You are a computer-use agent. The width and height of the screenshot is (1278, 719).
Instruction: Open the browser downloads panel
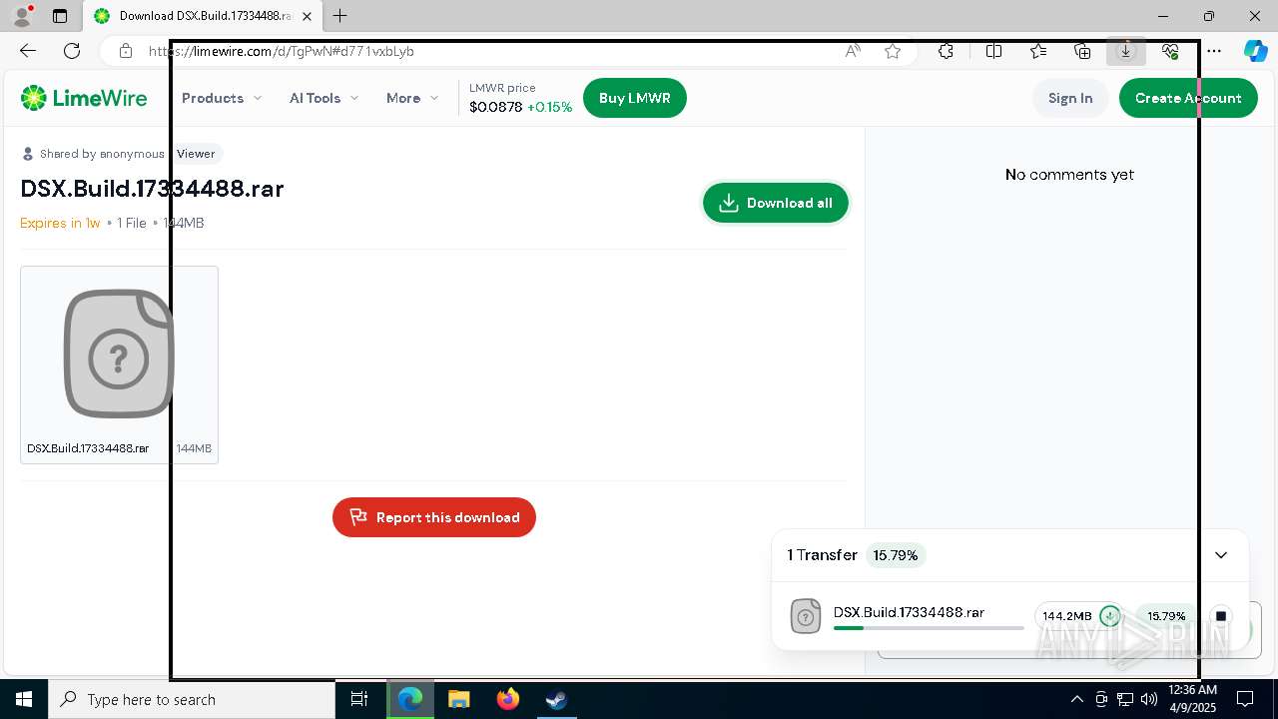pyautogui.click(x=1126, y=51)
